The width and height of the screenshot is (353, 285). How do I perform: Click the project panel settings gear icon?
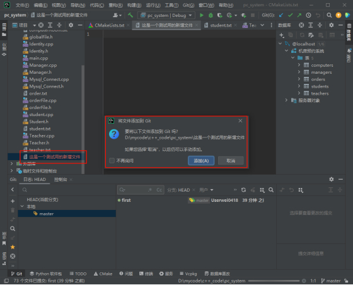71,25
